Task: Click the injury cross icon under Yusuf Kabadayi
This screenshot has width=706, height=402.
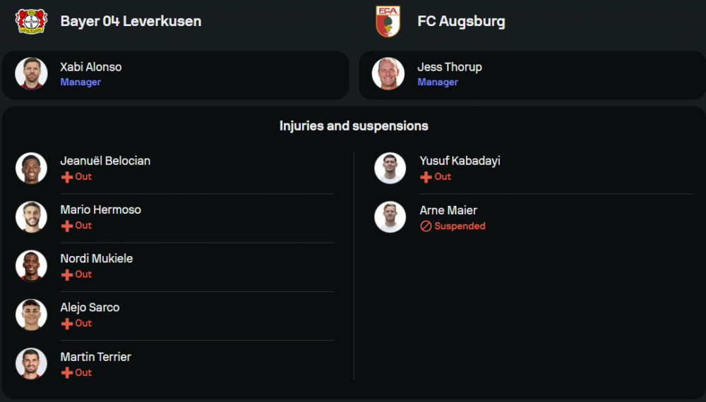Action: point(426,177)
